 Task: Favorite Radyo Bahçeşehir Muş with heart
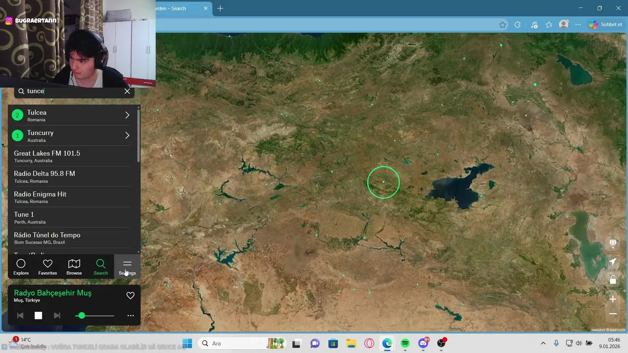131,296
